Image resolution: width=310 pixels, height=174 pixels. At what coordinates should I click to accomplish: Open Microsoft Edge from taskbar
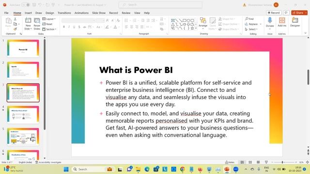click(147, 169)
